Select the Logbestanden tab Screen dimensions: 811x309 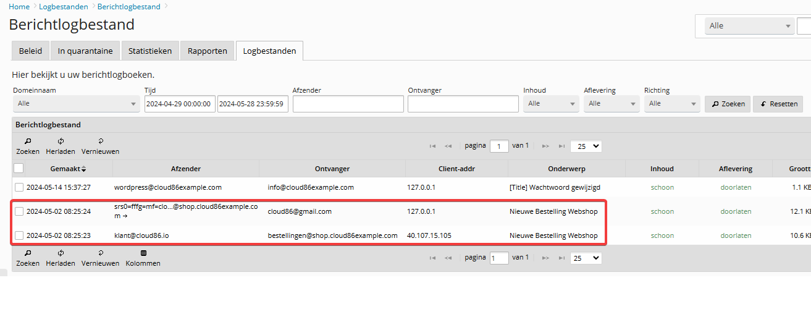pyautogui.click(x=269, y=51)
